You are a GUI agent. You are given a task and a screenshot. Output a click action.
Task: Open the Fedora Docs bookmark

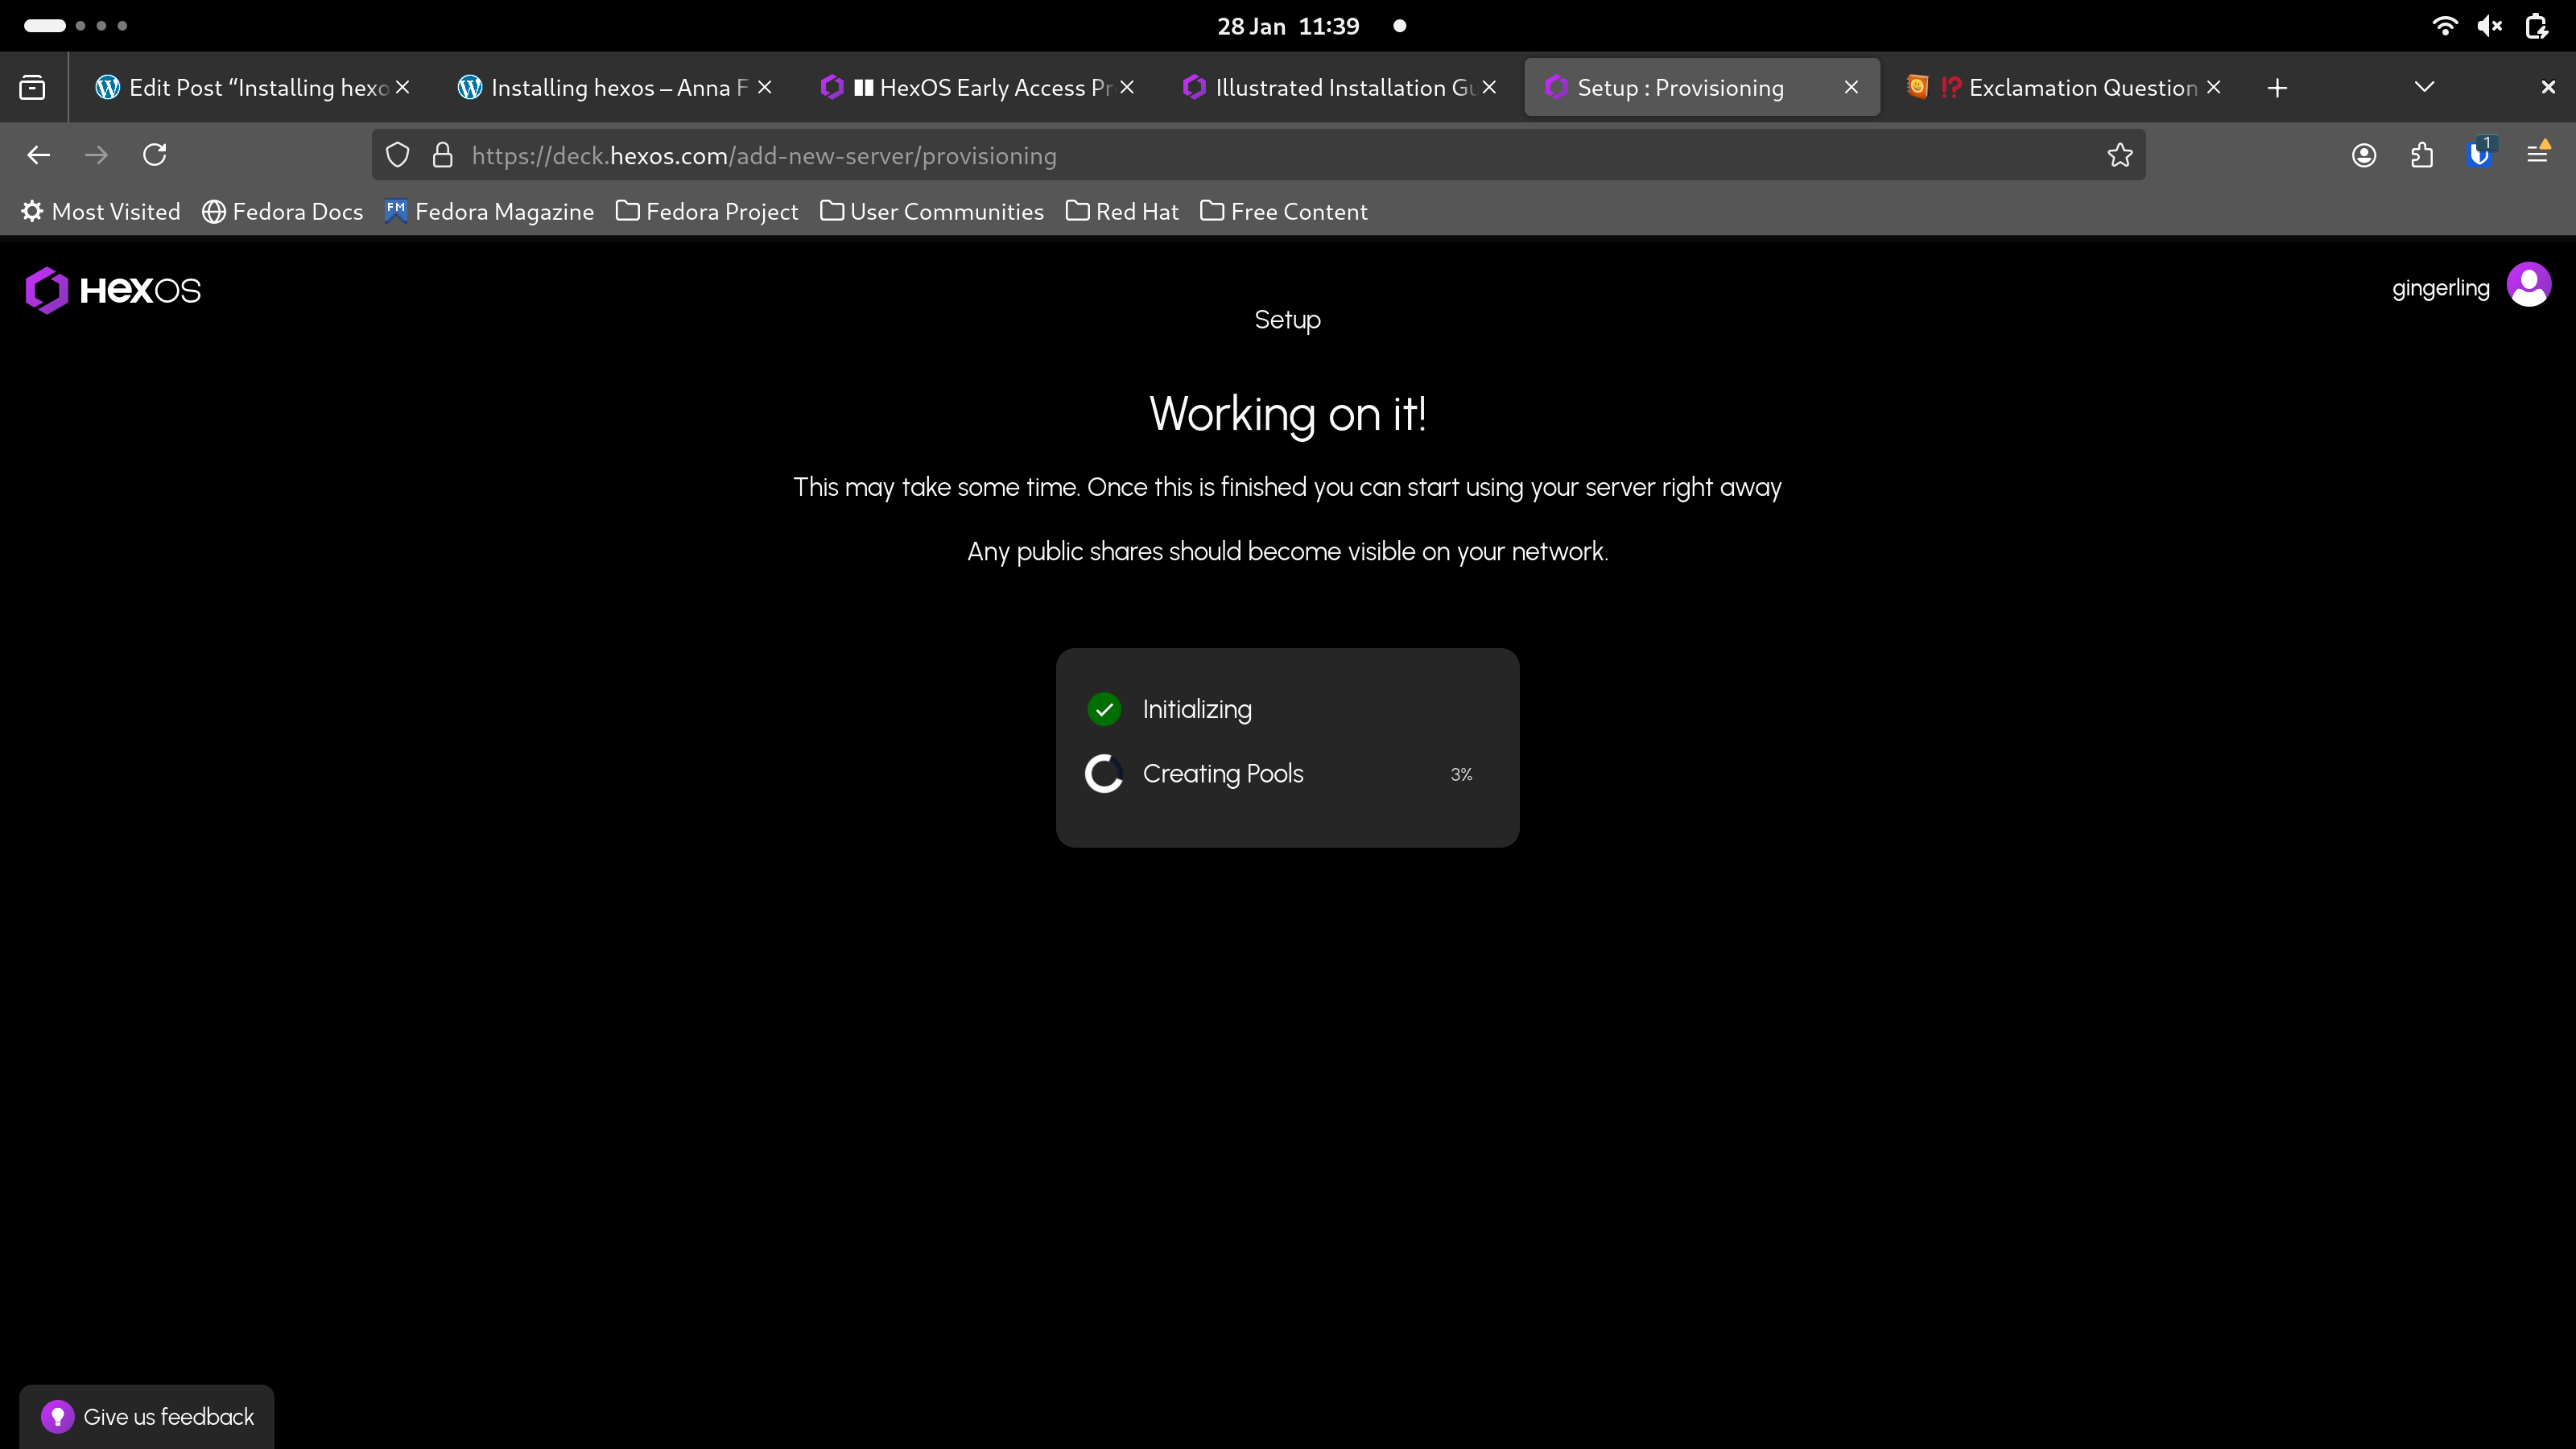pos(283,212)
